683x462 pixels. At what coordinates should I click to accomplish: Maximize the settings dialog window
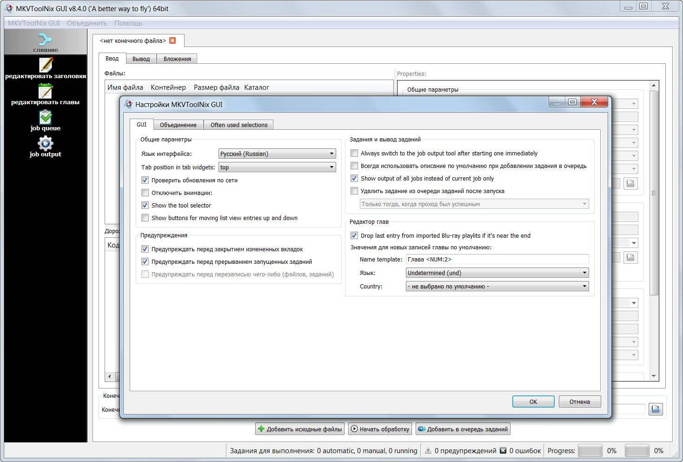572,102
